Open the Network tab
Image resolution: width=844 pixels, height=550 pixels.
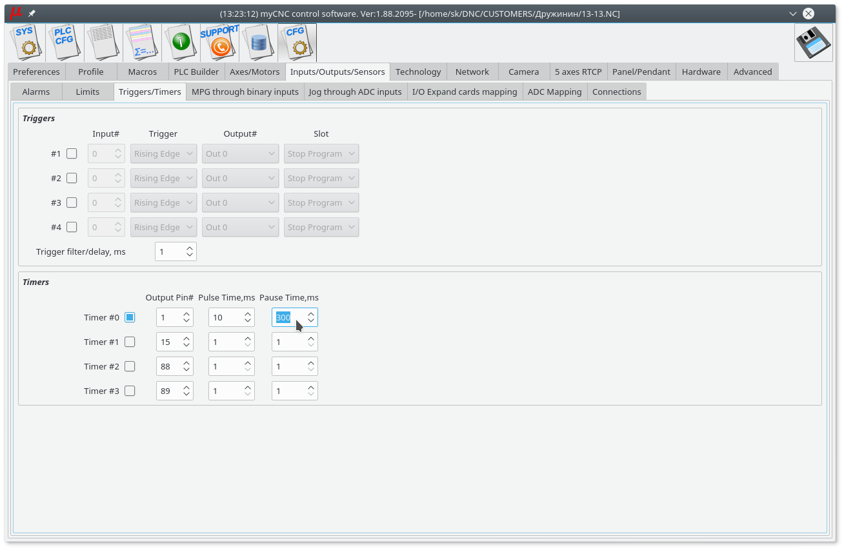tap(472, 72)
